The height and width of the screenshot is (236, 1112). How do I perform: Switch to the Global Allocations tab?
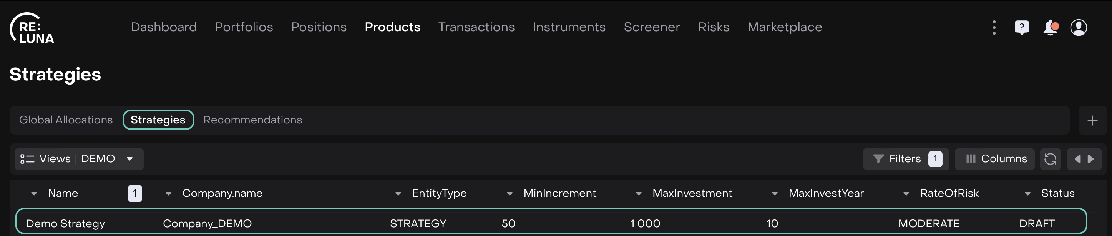click(x=66, y=120)
